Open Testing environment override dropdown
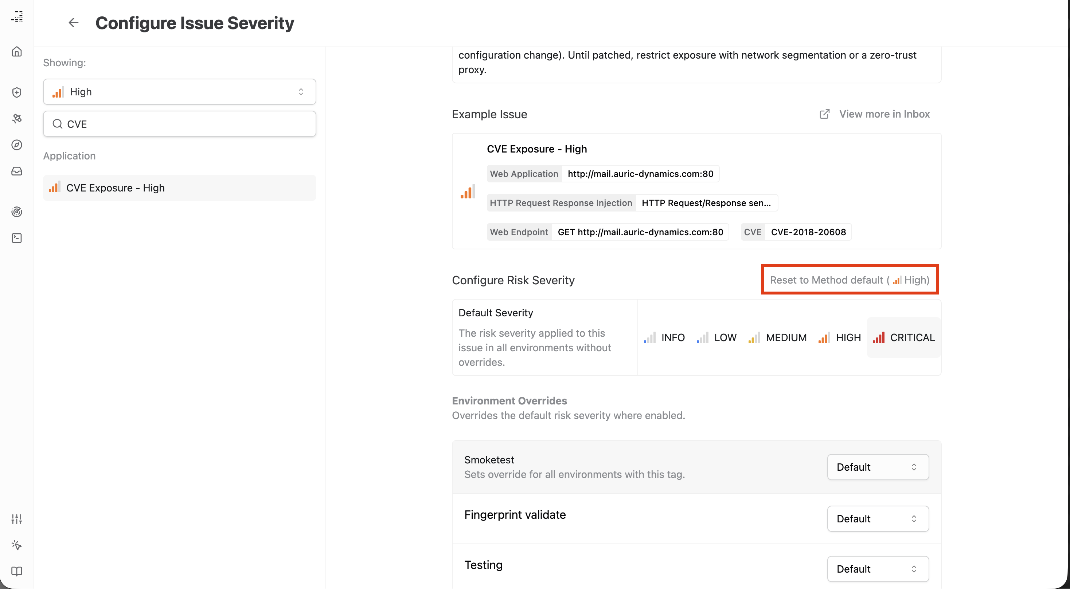The width and height of the screenshot is (1070, 589). coord(878,568)
